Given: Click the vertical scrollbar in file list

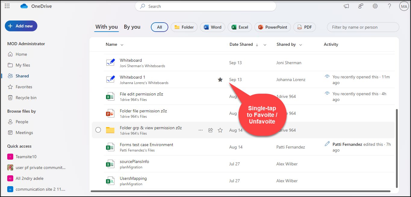Looking at the screenshot, I should tap(396, 148).
